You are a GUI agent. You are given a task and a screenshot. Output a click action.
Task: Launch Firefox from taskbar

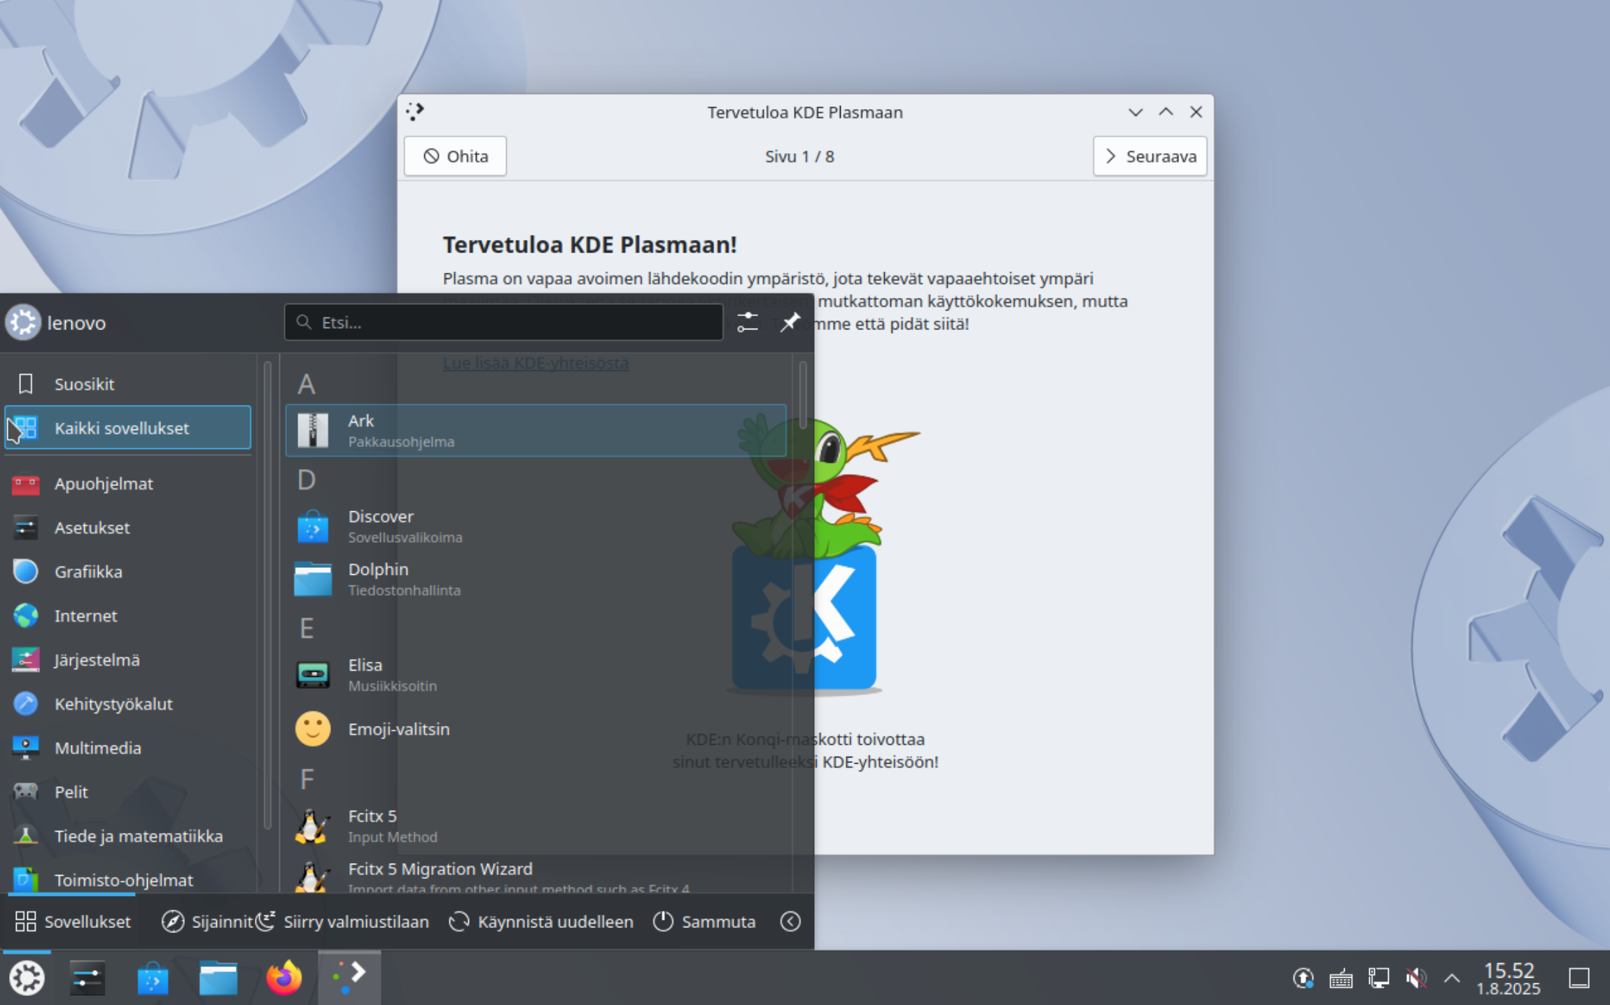283,978
